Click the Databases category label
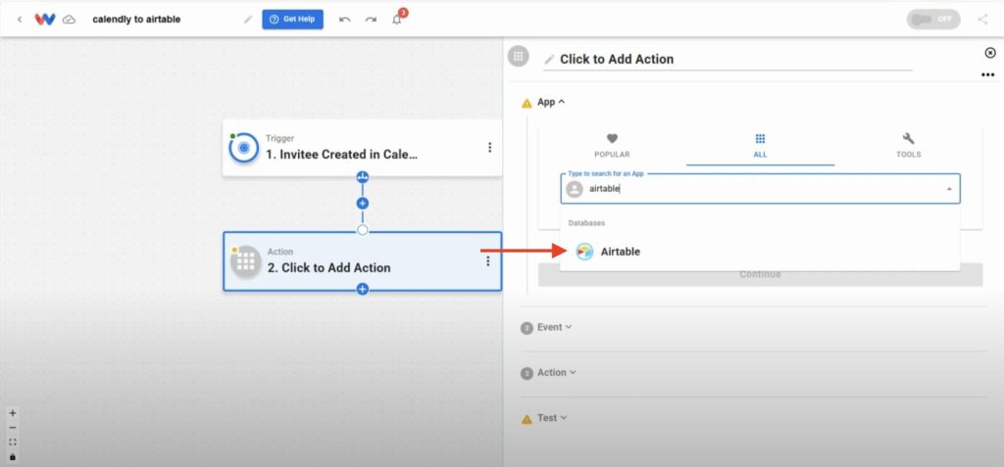 tap(586, 223)
